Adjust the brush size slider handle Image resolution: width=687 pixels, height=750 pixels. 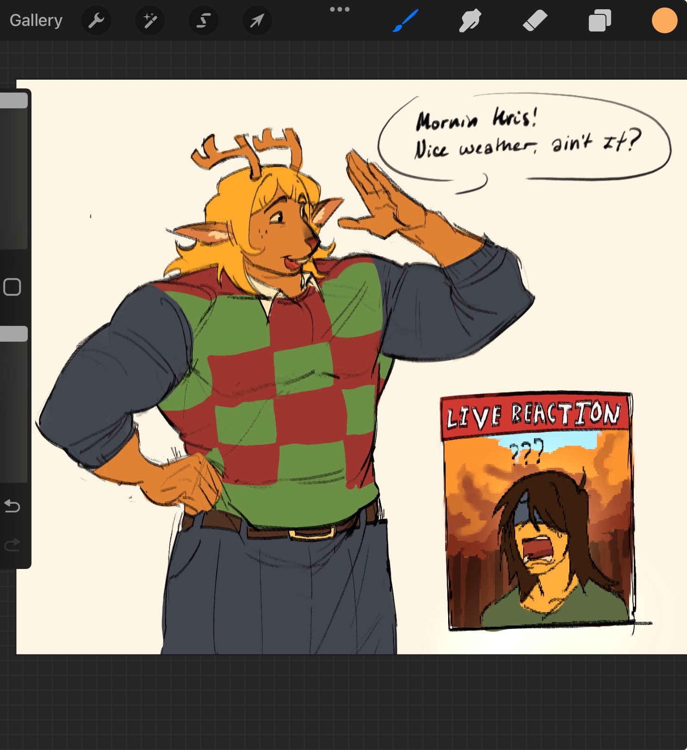(x=14, y=100)
